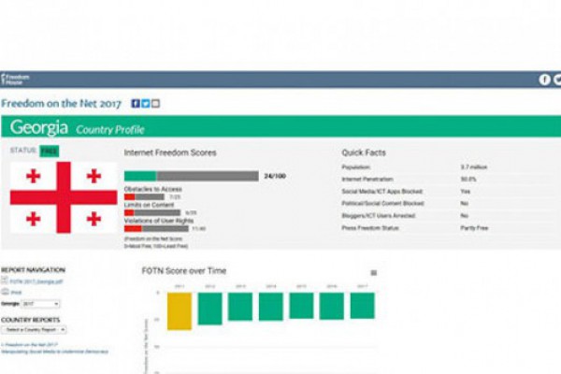Share report via Twitter icon beside the title
The width and height of the screenshot is (561, 374).
tap(145, 104)
